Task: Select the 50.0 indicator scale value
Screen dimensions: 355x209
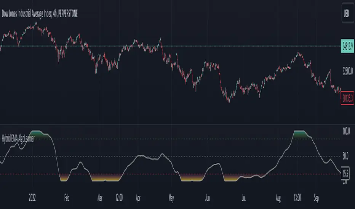Action: coord(345,156)
